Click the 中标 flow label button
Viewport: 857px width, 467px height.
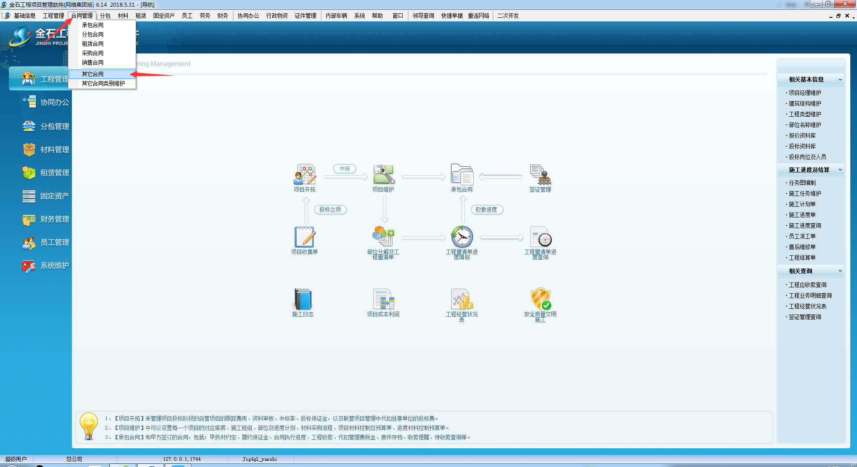pyautogui.click(x=345, y=169)
